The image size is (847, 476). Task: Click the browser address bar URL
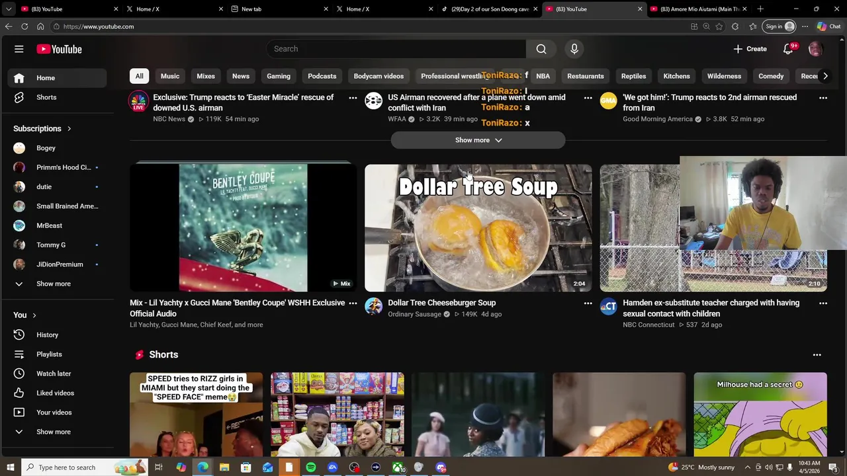click(x=99, y=26)
